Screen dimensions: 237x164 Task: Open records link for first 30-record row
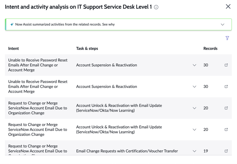[x=226, y=65]
